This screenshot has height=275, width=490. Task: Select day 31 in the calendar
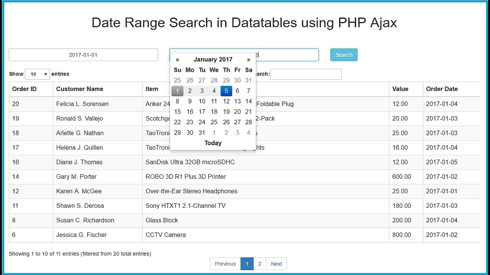point(202,133)
